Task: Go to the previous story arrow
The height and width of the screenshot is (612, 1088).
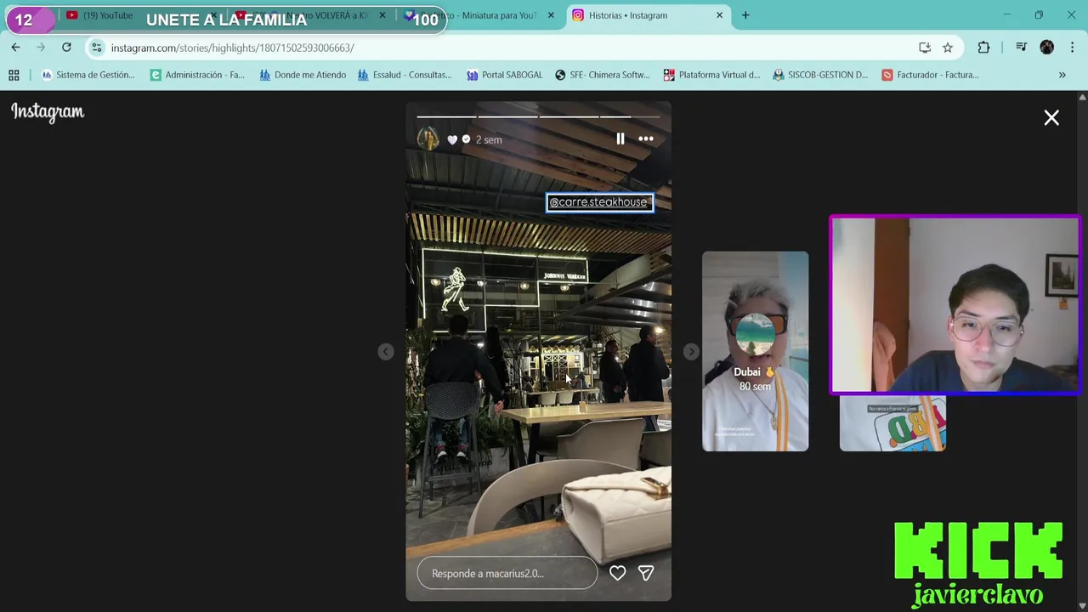Action: point(386,352)
